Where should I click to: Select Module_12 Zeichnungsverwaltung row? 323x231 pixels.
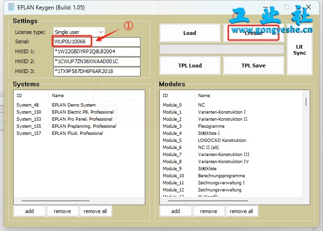click(231, 190)
